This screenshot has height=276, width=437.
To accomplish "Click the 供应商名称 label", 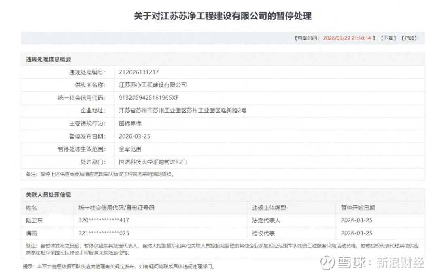I will tap(90, 85).
